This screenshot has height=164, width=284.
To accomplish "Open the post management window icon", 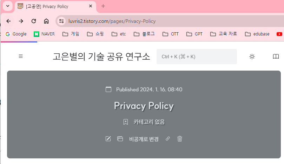I will pos(120,139).
